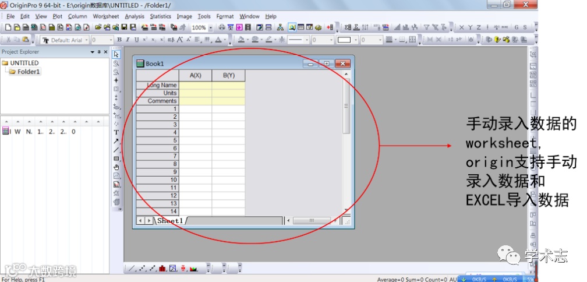The image size is (587, 282).
Task: Select the Pointer arrow tool
Action: pos(116,55)
